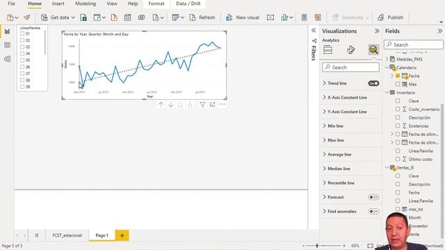Click the Refresh button
Screen dimensions: 445x250
[x=202, y=17]
